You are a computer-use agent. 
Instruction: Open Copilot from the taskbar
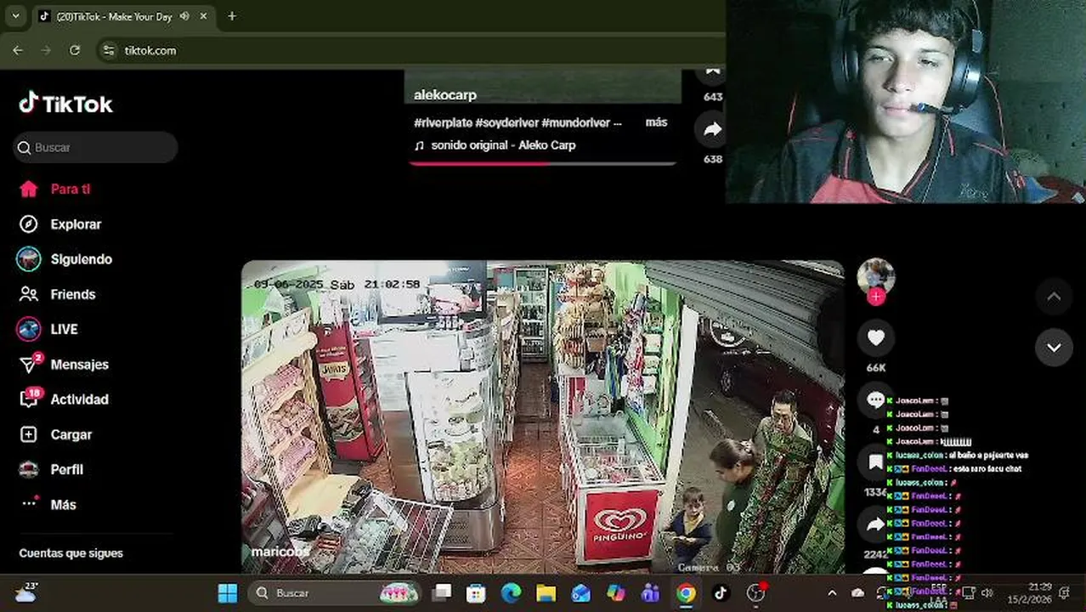coord(616,593)
